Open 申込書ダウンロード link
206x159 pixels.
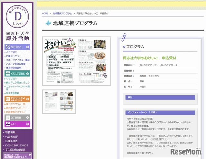tap(16, 108)
